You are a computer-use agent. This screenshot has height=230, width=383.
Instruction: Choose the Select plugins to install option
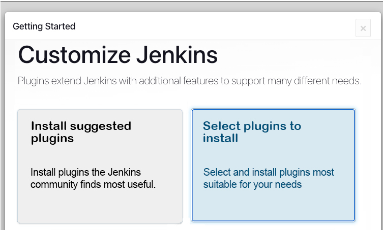coord(273,166)
